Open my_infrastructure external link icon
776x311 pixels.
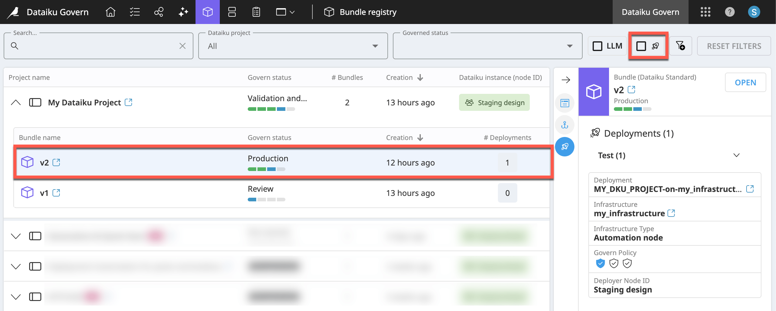point(671,213)
